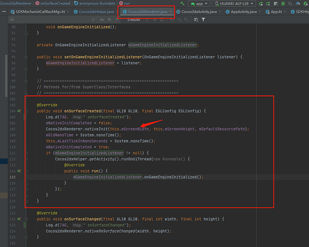Toggle Match Case (Aa) search option

click(102, 20)
